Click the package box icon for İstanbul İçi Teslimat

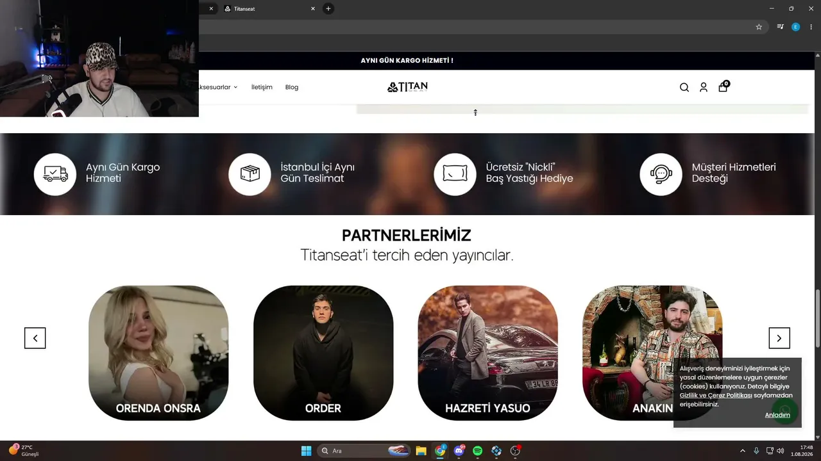pos(250,174)
